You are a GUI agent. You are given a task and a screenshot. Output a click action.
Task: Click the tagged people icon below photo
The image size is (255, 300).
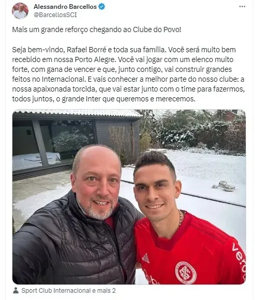16,290
